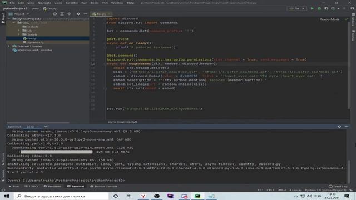Click inspections checkmark widget beside Reader Mode

346,19
